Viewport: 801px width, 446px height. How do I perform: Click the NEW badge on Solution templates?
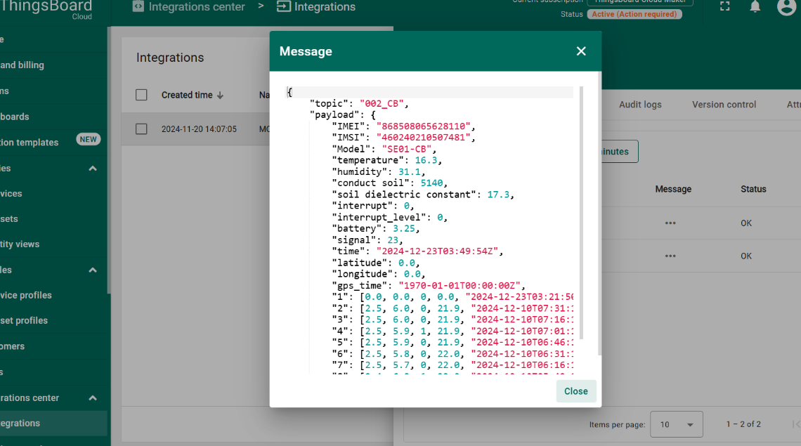point(88,140)
